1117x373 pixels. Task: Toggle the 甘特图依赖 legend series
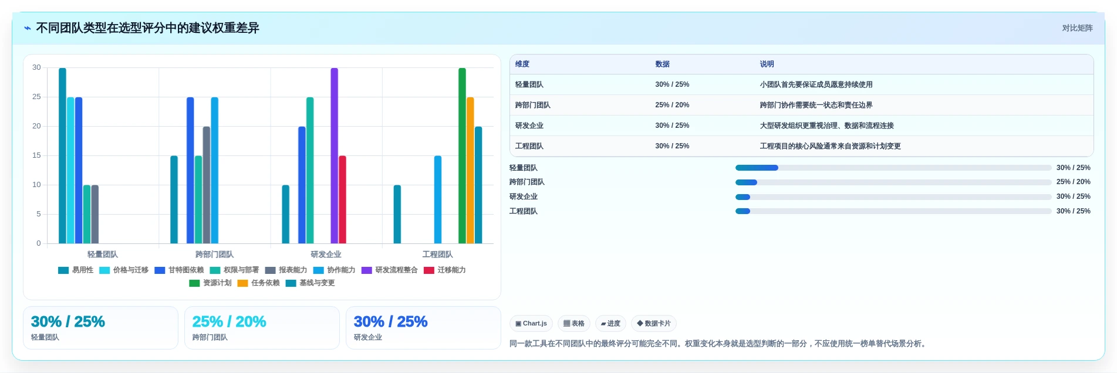point(179,270)
